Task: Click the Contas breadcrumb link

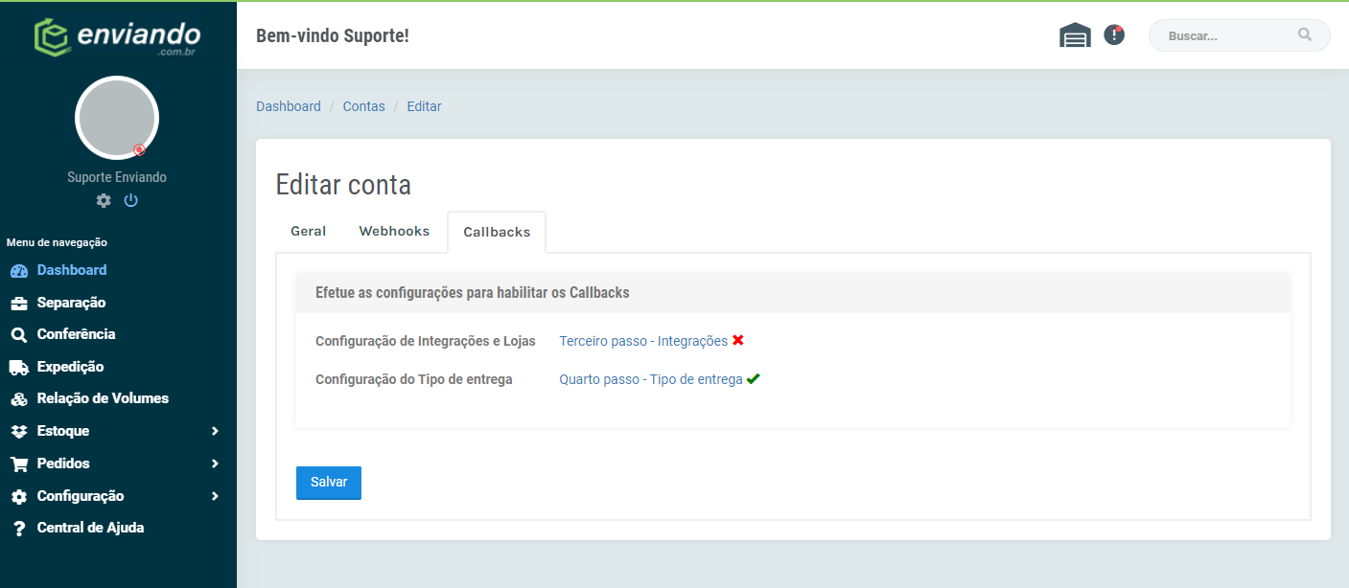Action: (x=364, y=106)
